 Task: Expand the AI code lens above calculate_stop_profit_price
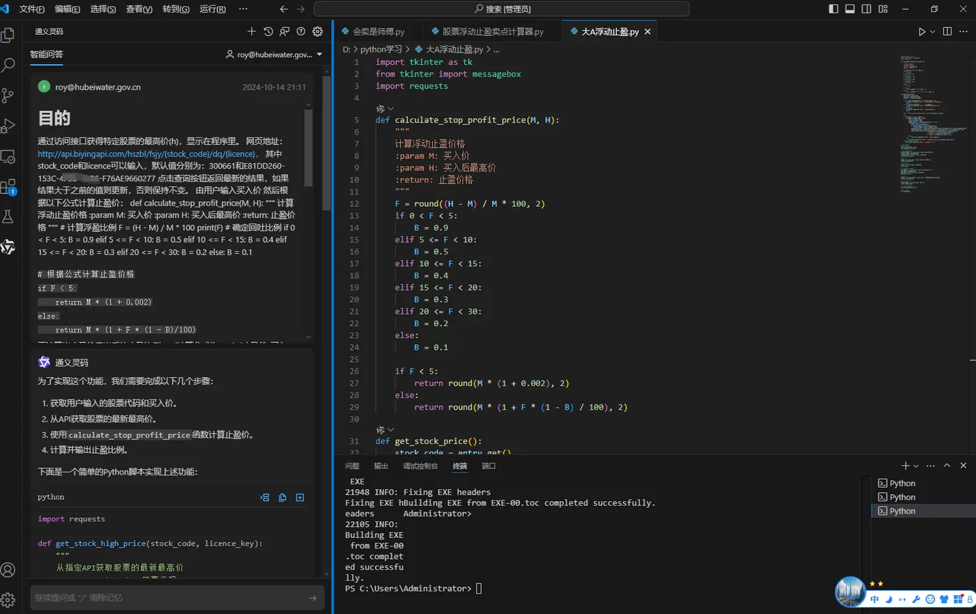(x=385, y=109)
